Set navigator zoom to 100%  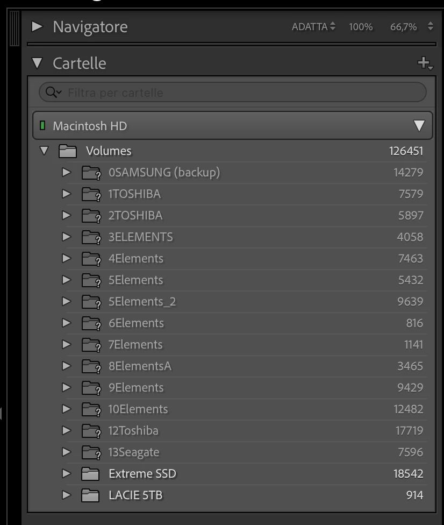click(361, 27)
